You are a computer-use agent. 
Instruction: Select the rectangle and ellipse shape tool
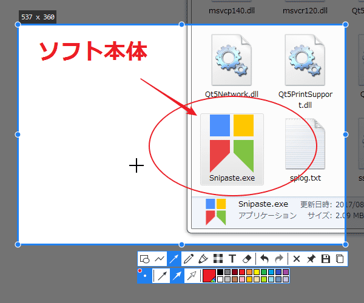pyautogui.click(x=145, y=259)
